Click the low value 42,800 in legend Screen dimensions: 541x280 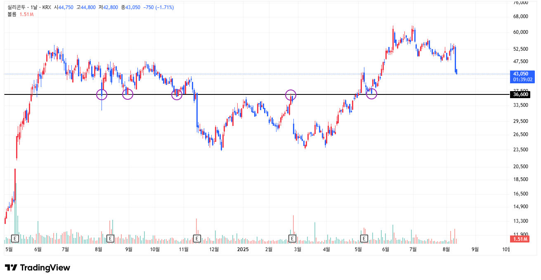[111, 7]
